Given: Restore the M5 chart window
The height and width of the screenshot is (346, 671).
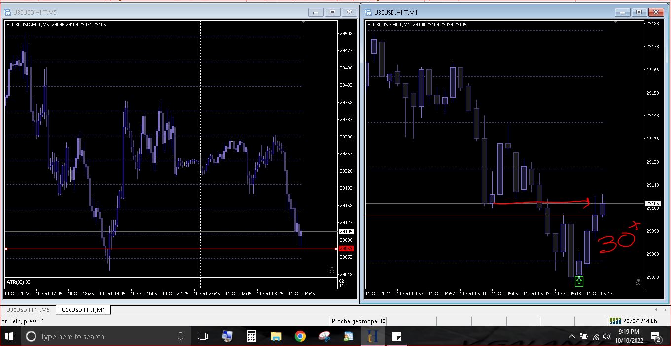Looking at the screenshot, I should click(x=332, y=12).
